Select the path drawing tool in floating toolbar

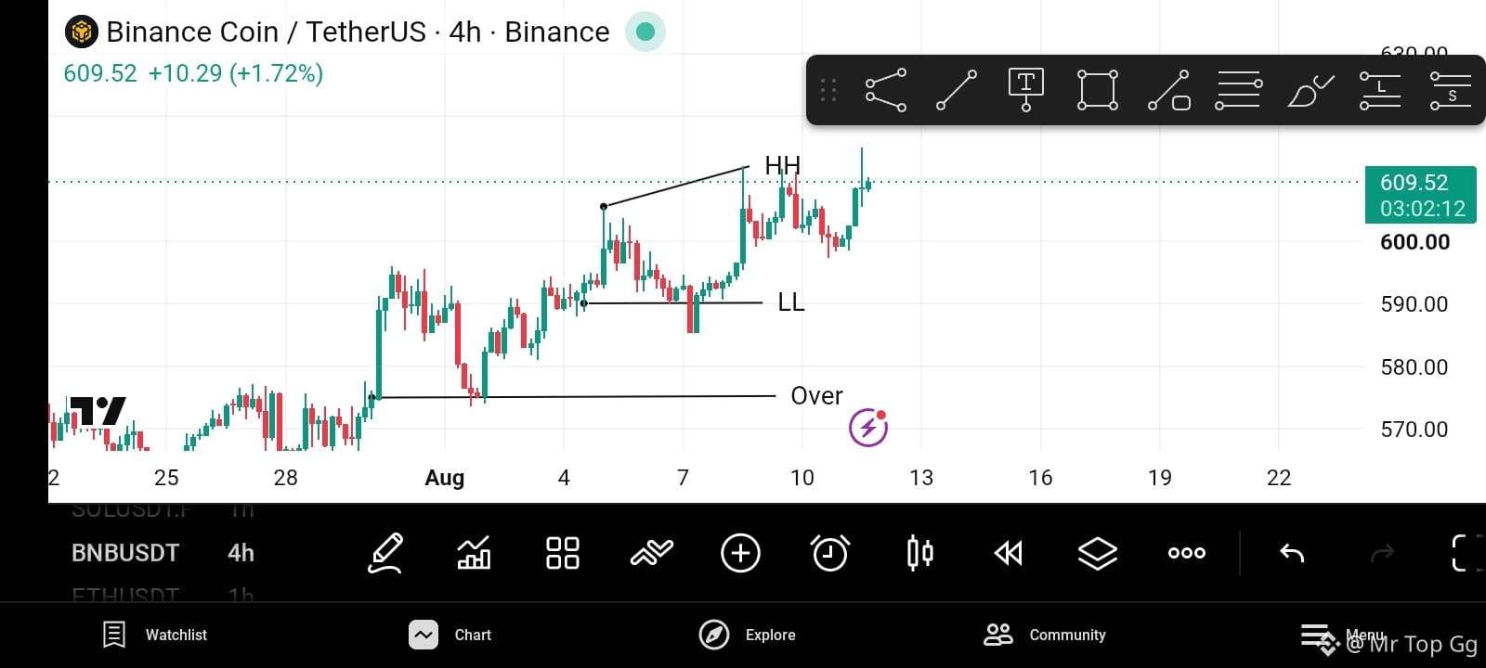tap(886, 90)
